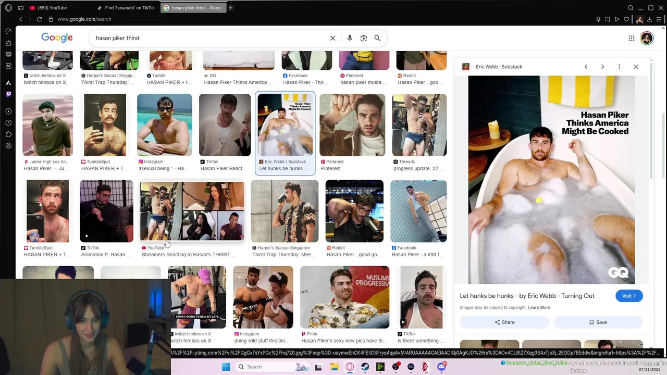667x375 pixels.
Task: Clear the Google search text with X
Action: pos(332,38)
